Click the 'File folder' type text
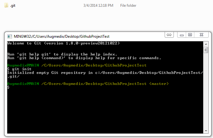Viewport: 213px width, 138px height. (x=128, y=6)
